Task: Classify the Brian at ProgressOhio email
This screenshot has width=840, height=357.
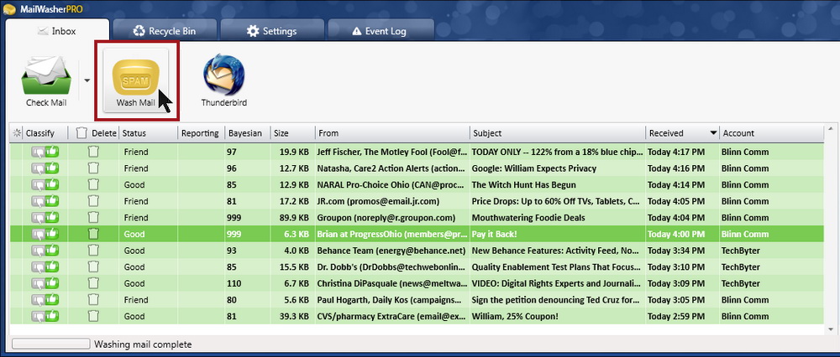Action: 45,234
